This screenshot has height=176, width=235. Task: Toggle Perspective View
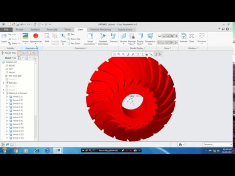(150, 39)
